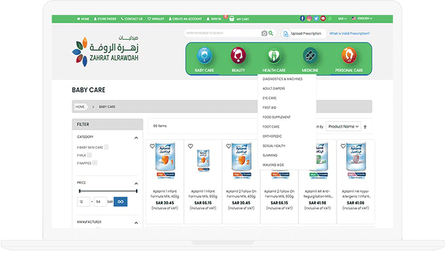Wishlist the Aptamil 1 400g heart
446x268 pixels.
tap(152, 146)
